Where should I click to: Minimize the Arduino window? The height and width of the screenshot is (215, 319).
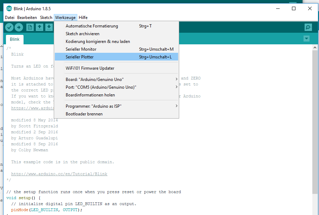pos(278,8)
